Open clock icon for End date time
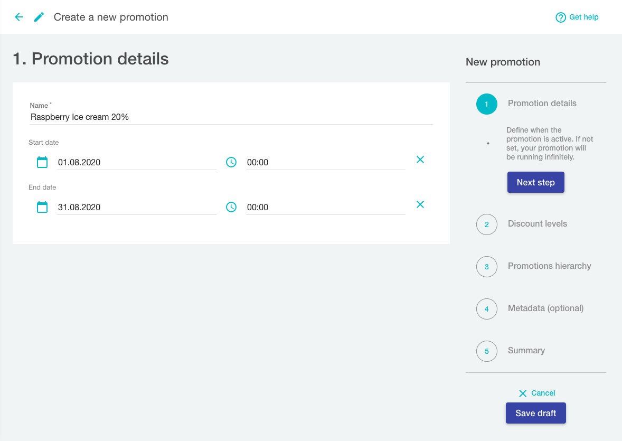Screen dimensions: 622x441 (x=231, y=207)
